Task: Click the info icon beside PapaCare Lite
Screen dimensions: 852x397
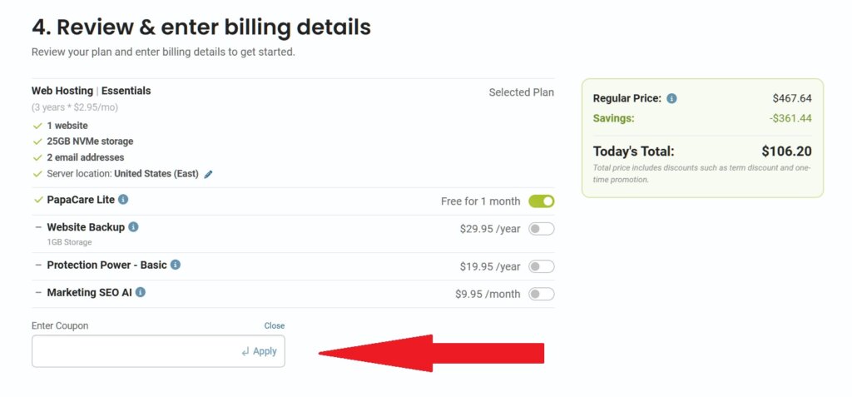Action: 123,200
